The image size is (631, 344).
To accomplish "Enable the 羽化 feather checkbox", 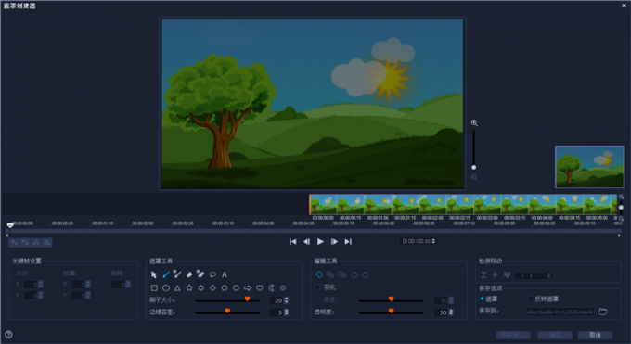I will [317, 287].
